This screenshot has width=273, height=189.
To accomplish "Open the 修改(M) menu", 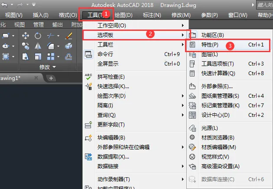I will [x=181, y=15].
